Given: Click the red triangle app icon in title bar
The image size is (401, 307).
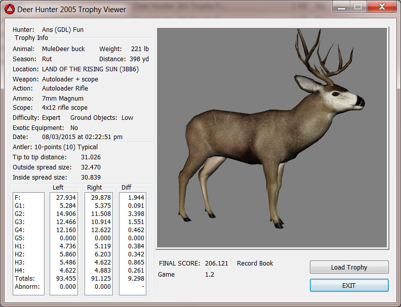Looking at the screenshot, I should tap(10, 9).
